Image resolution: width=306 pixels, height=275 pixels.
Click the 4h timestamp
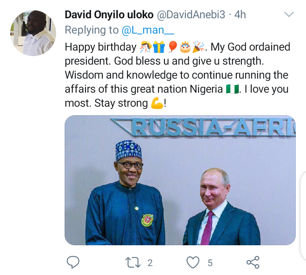pyautogui.click(x=241, y=15)
